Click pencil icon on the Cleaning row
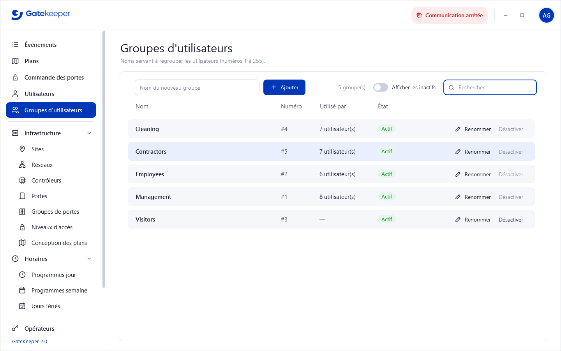Viewport: 561px width, 351px height. 458,129
